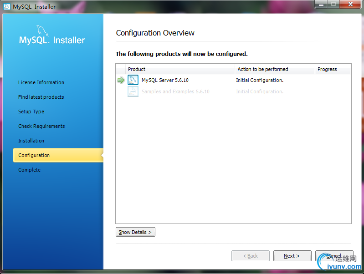364x274 pixels.
Task: Select the Check Requirements step
Action: pos(41,126)
